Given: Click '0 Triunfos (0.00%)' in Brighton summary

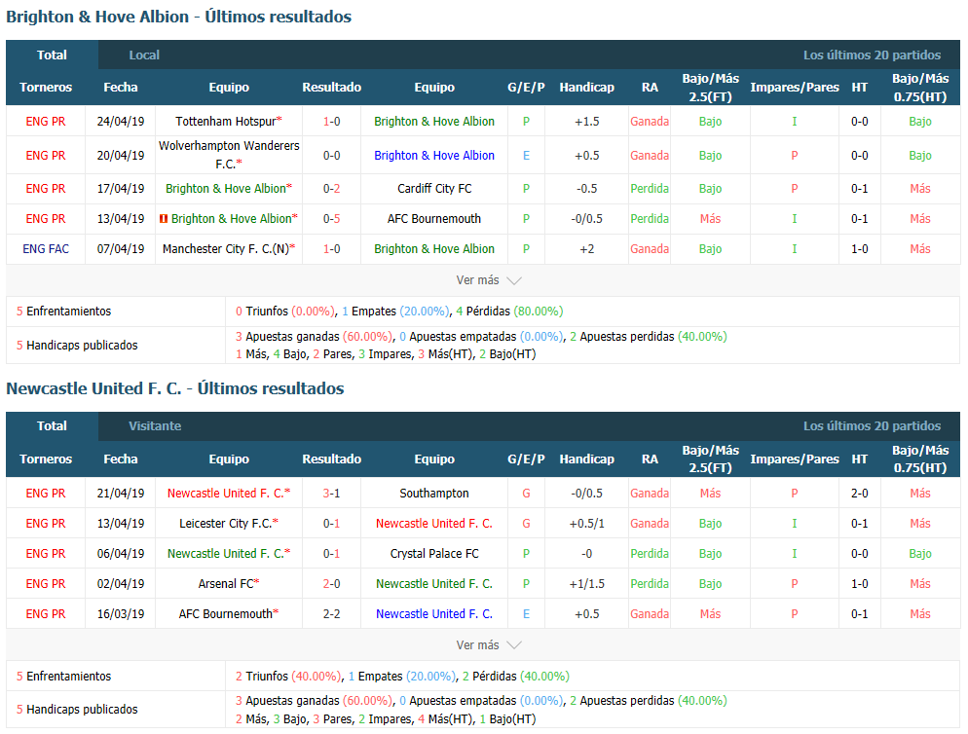Looking at the screenshot, I should click(x=286, y=312).
